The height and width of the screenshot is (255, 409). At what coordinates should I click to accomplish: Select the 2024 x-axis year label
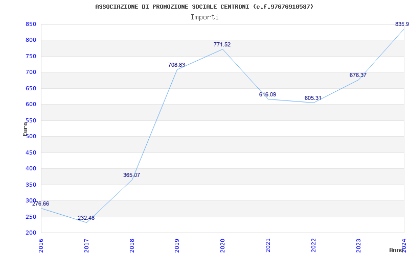point(404,246)
